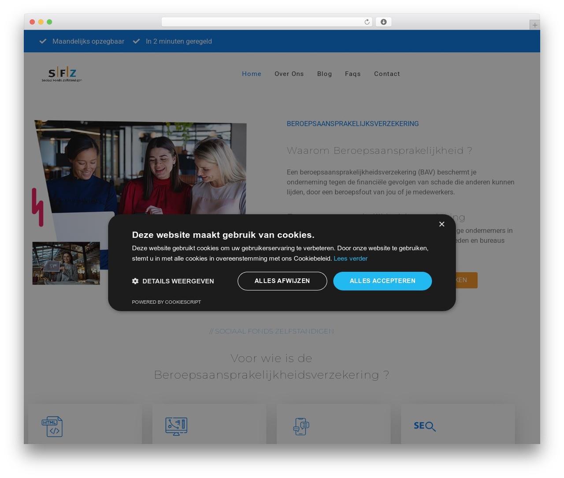The width and height of the screenshot is (564, 478).
Task: Click the red window close dot
Action: pyautogui.click(x=32, y=22)
